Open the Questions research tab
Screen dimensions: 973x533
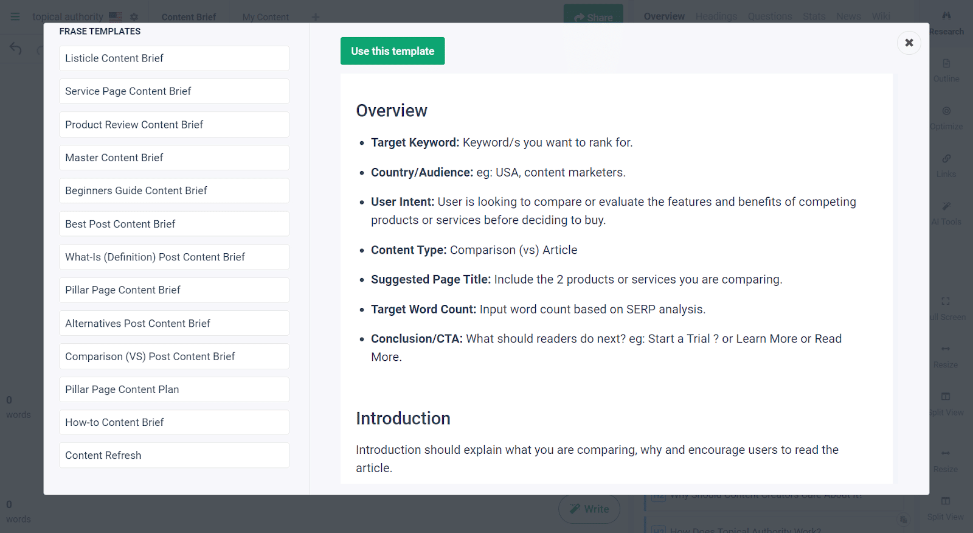[x=770, y=16]
